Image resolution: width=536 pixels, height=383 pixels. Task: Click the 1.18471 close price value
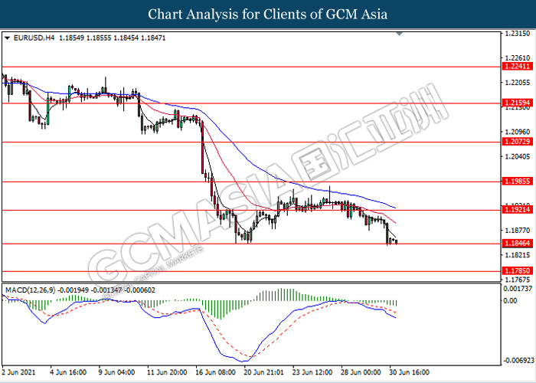153,38
